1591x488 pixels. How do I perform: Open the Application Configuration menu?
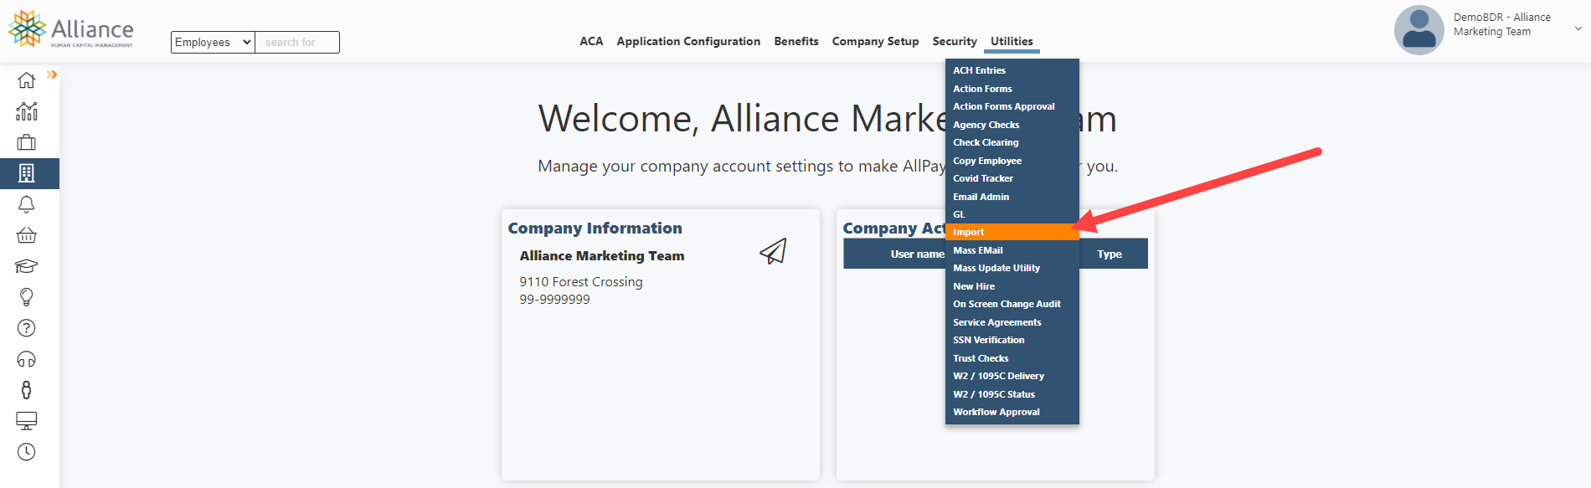pos(688,41)
